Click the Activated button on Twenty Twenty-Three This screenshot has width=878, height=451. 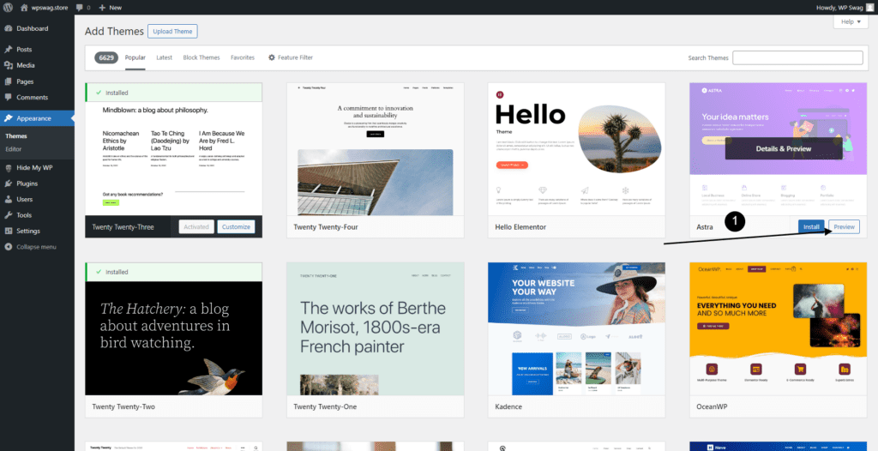tap(196, 227)
